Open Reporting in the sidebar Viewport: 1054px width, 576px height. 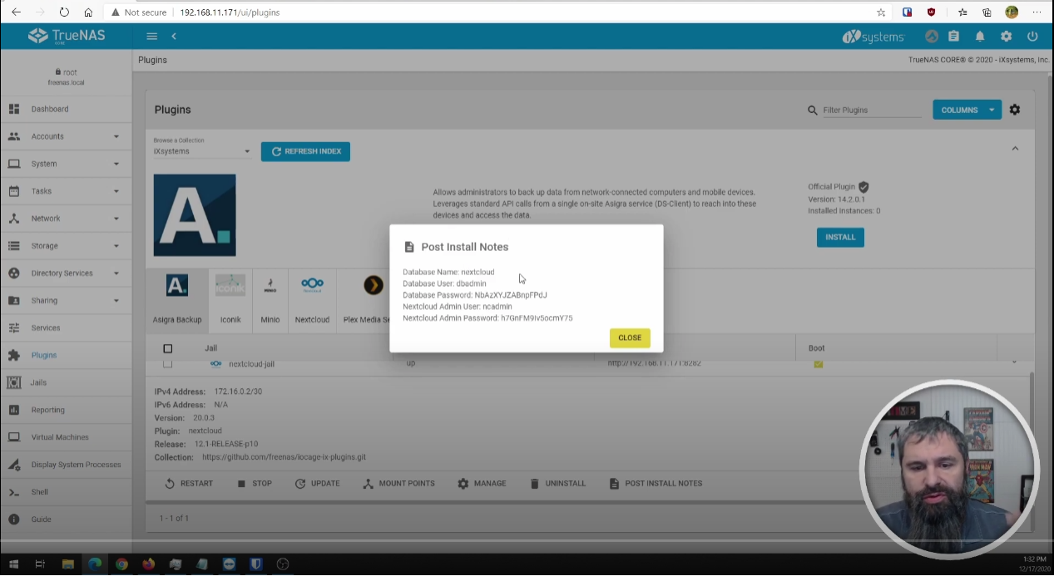pos(66,410)
